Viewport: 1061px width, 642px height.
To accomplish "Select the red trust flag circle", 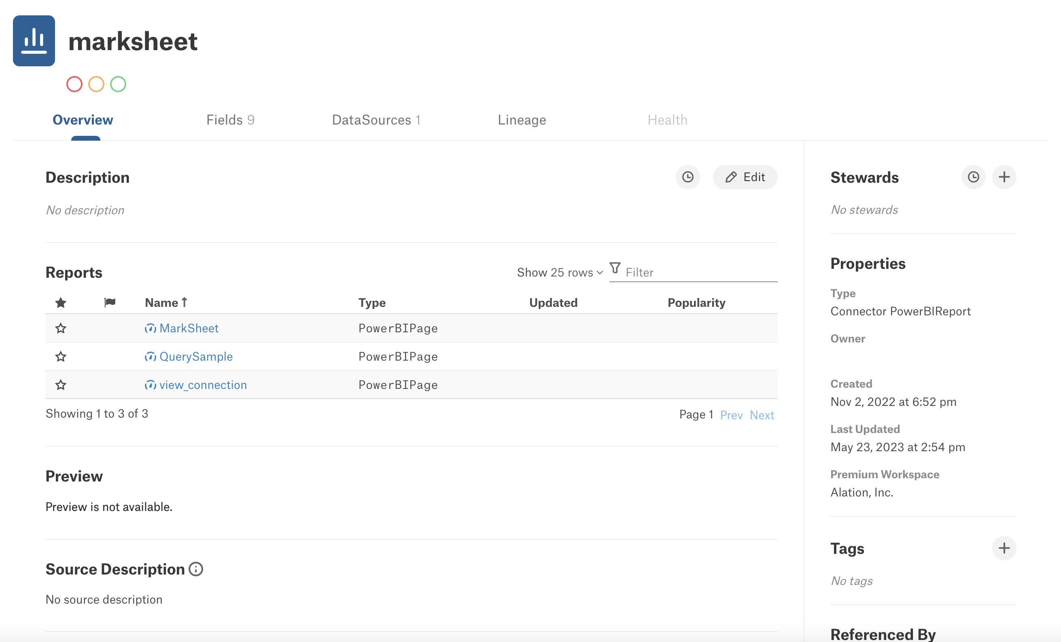I will (x=74, y=84).
